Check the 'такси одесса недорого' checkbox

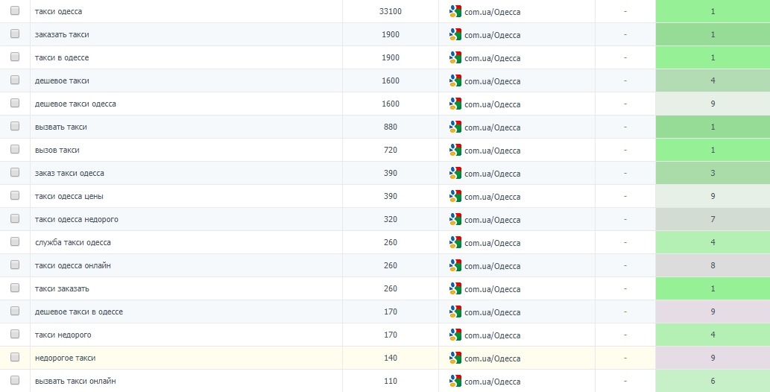(15, 218)
